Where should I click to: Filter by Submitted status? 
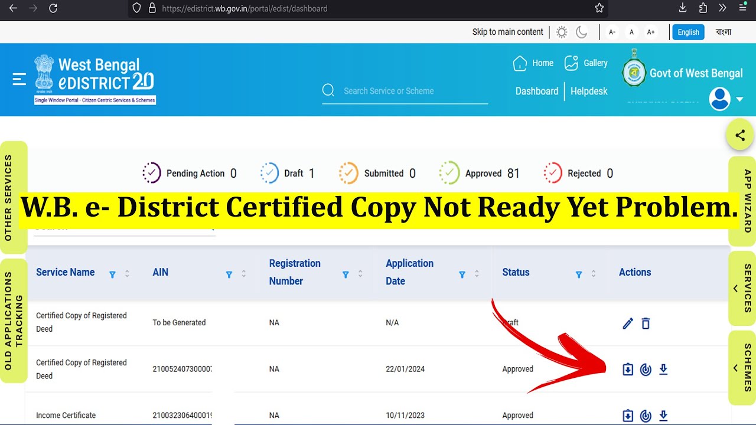click(377, 173)
